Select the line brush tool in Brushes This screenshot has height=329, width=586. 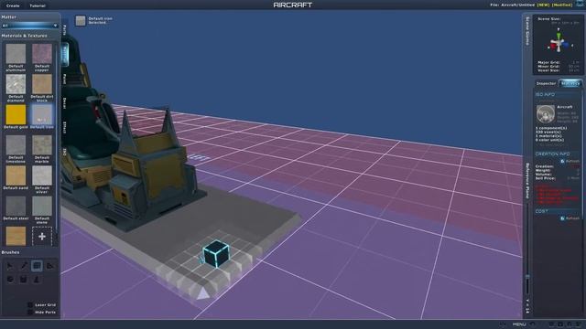[x=24, y=266]
